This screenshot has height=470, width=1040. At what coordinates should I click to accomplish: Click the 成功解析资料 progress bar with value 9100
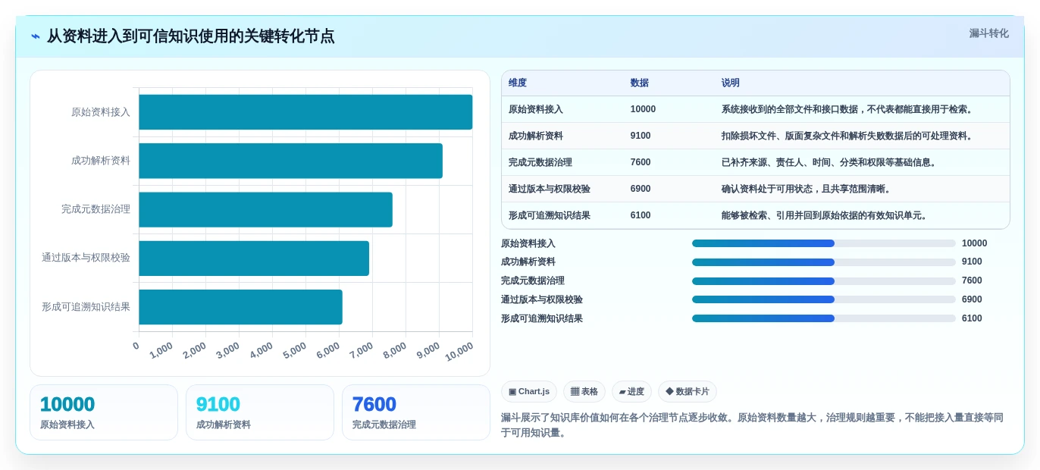tap(823, 262)
